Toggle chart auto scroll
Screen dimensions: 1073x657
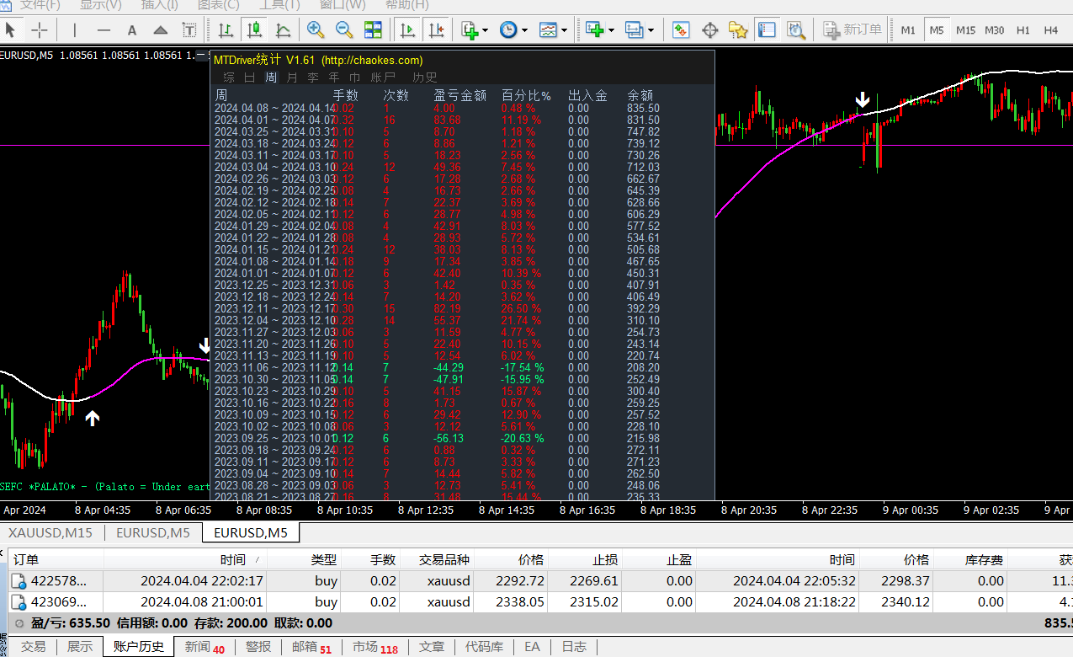click(x=408, y=30)
